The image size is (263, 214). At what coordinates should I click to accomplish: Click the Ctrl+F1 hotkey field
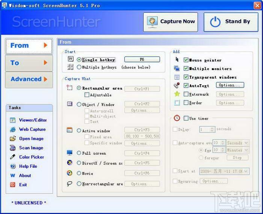pos(142,89)
